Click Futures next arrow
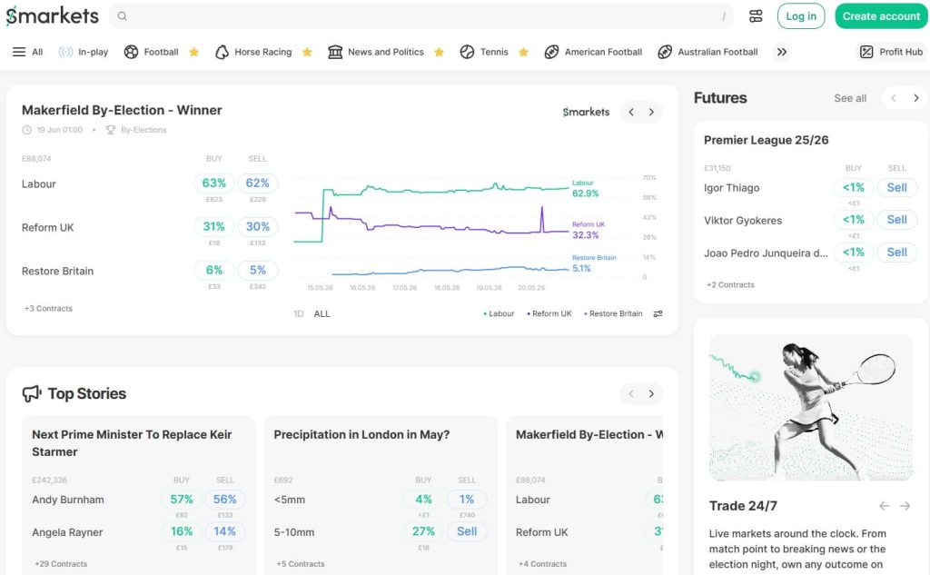Viewport: 930px width, 575px height. (x=915, y=98)
